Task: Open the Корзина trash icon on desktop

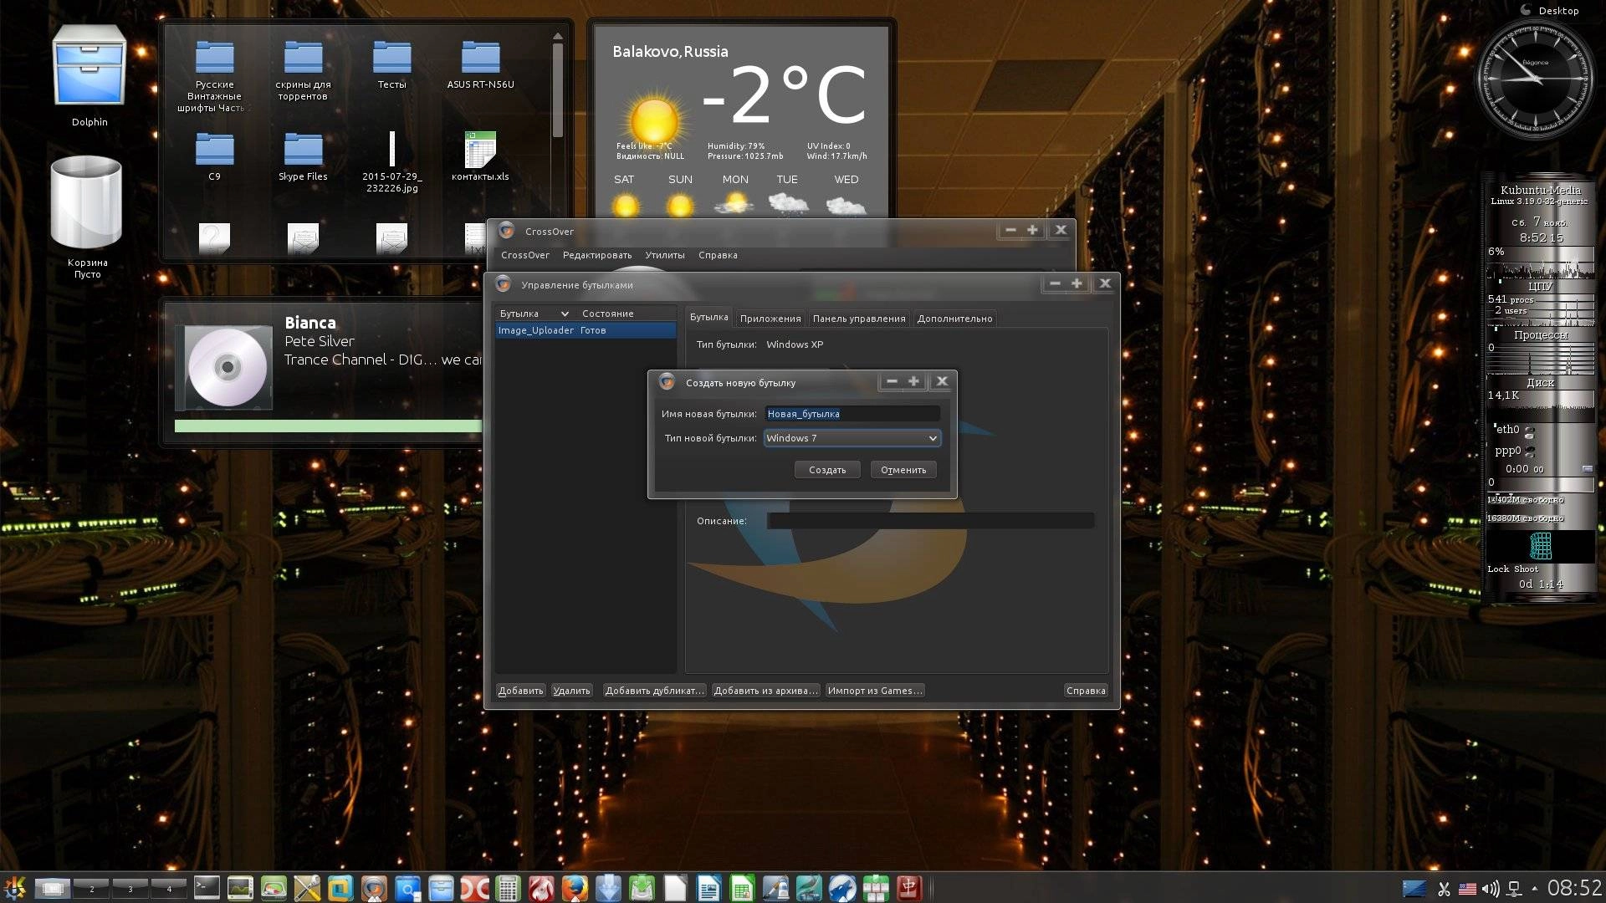Action: [x=87, y=216]
